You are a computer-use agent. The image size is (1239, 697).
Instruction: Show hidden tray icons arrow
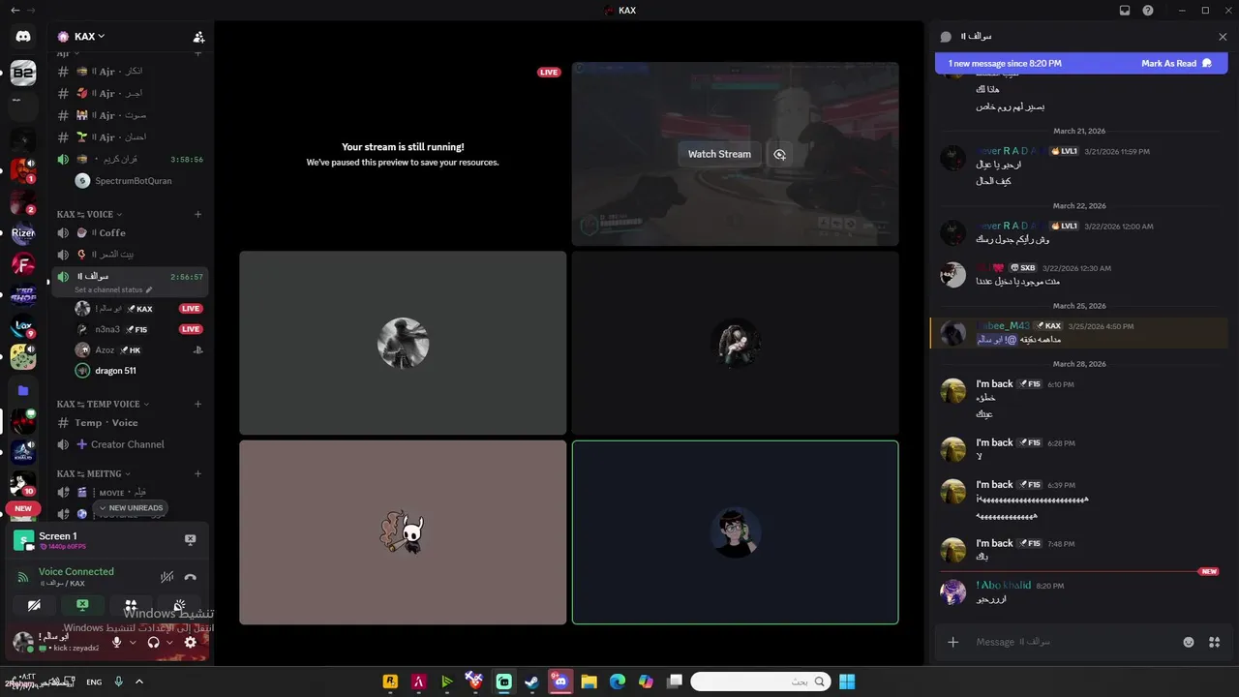pyautogui.click(x=138, y=682)
